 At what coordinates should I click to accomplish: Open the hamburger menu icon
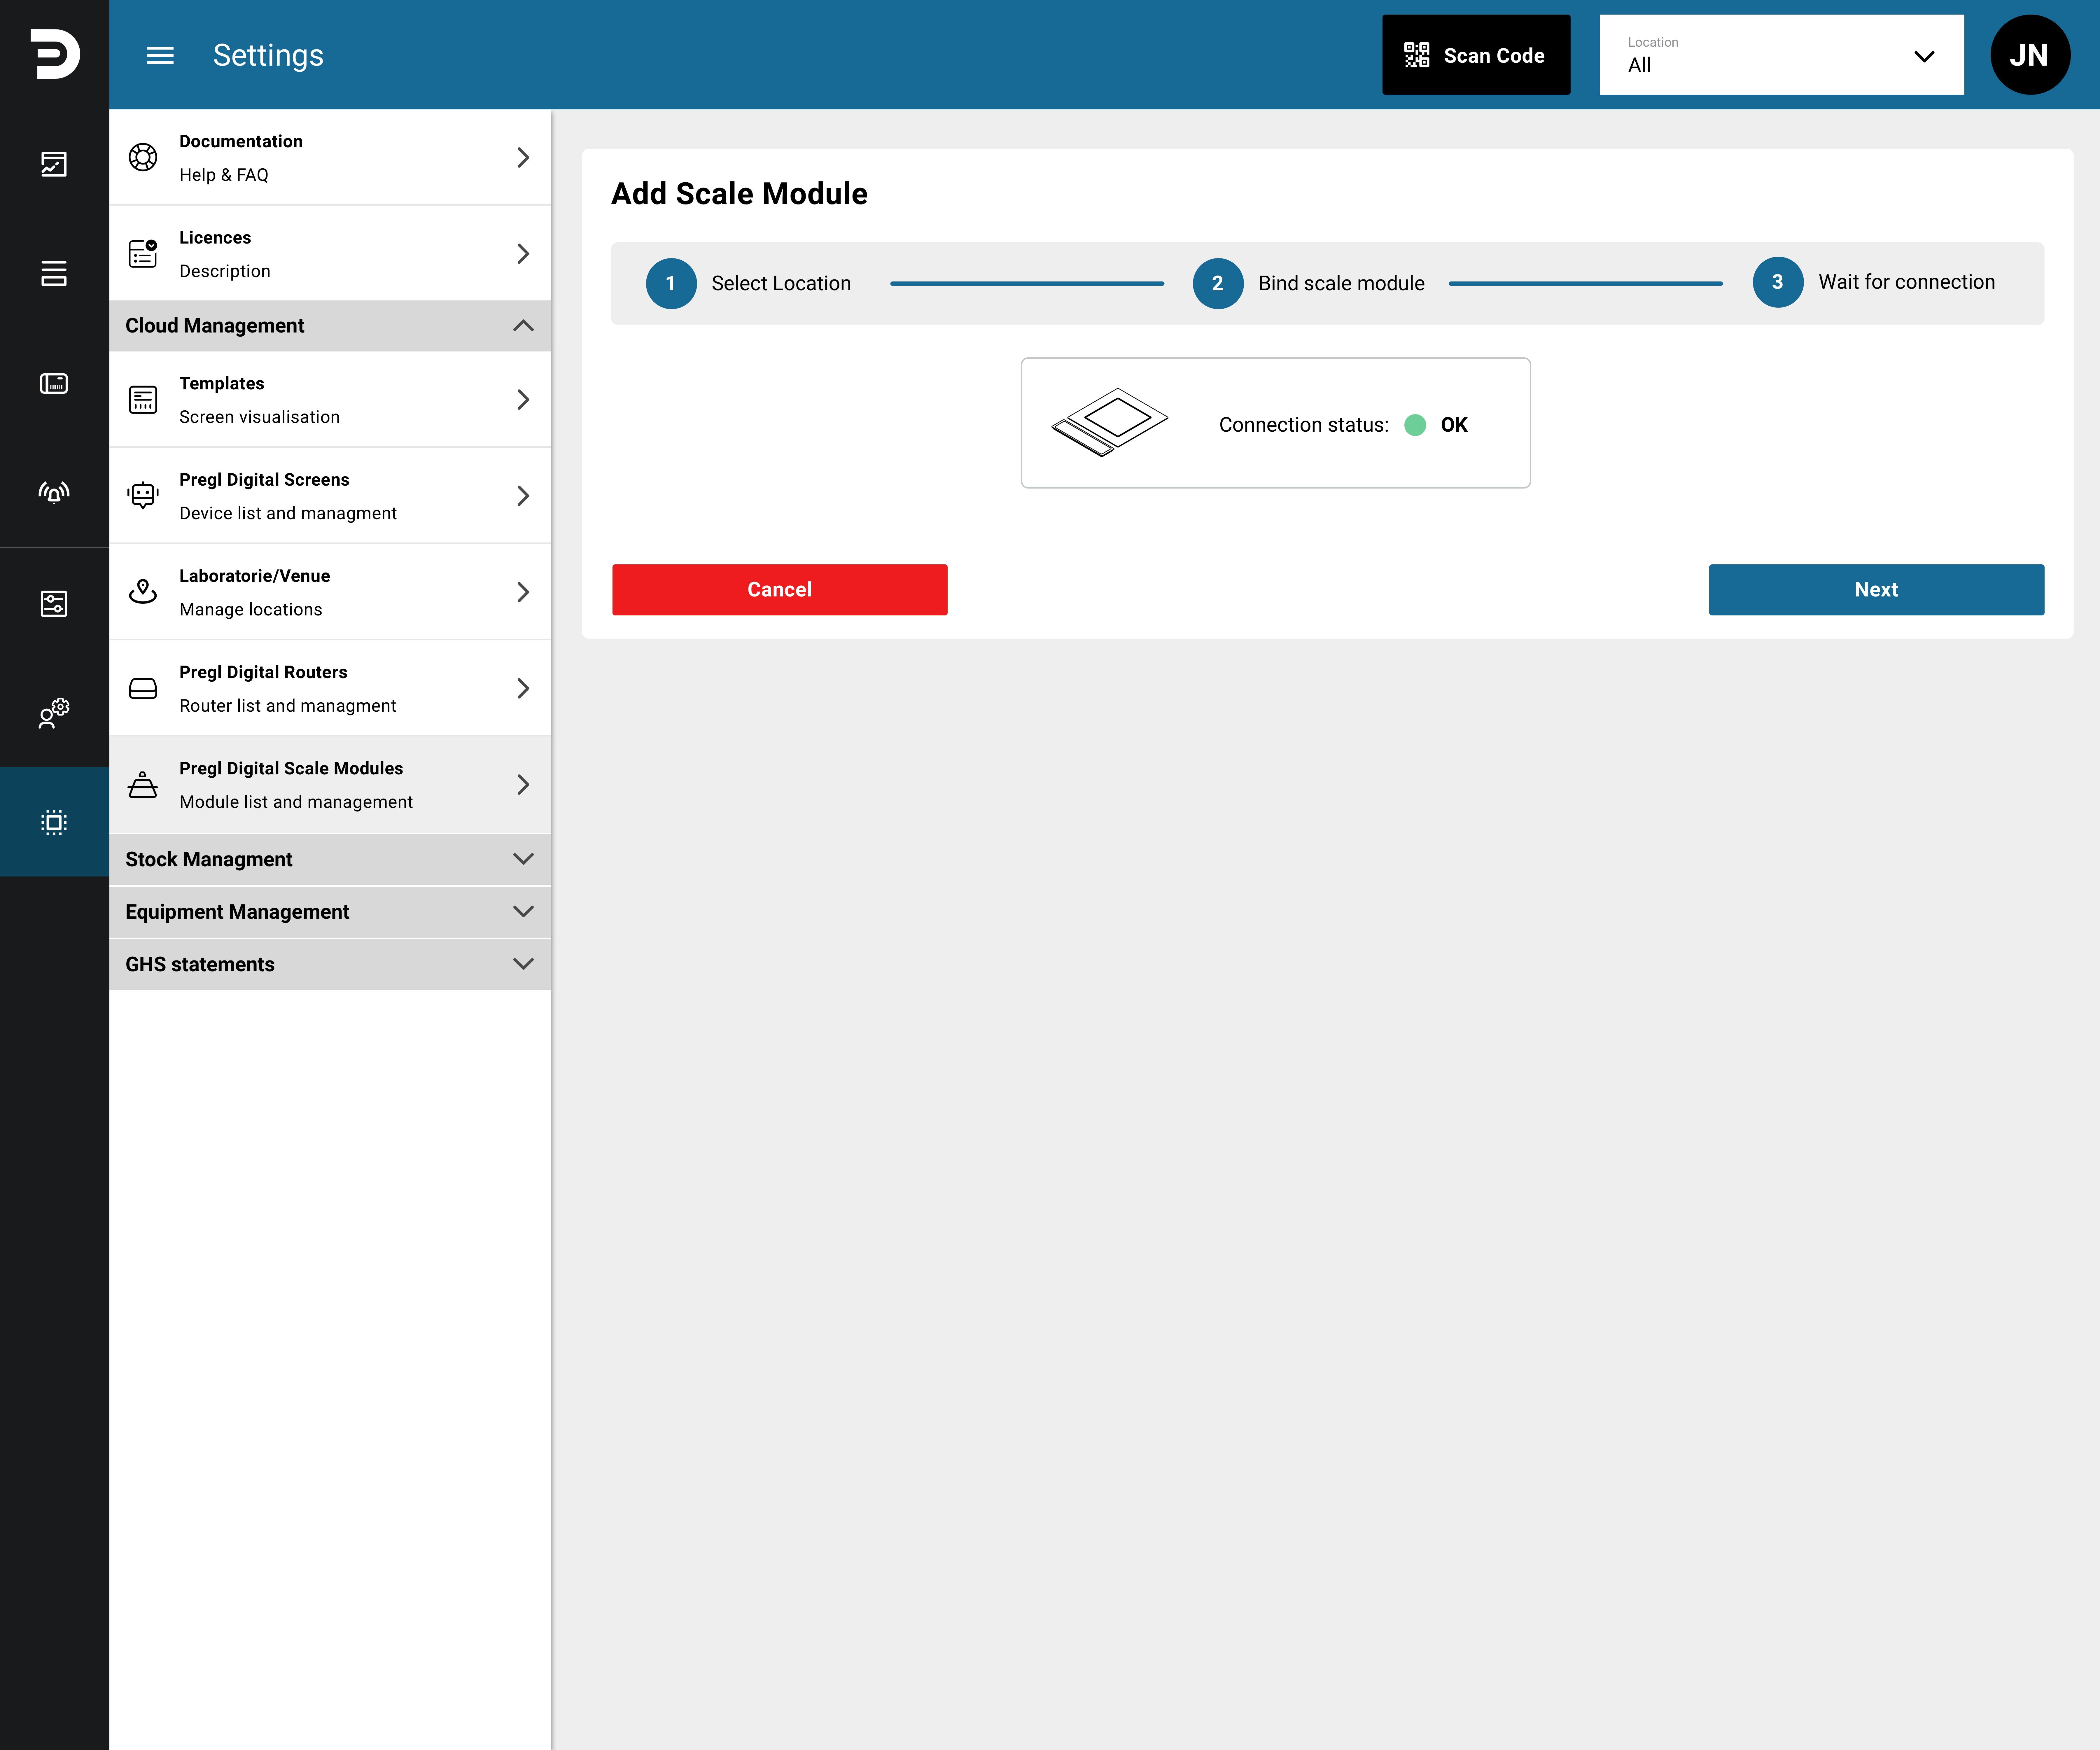coord(160,55)
